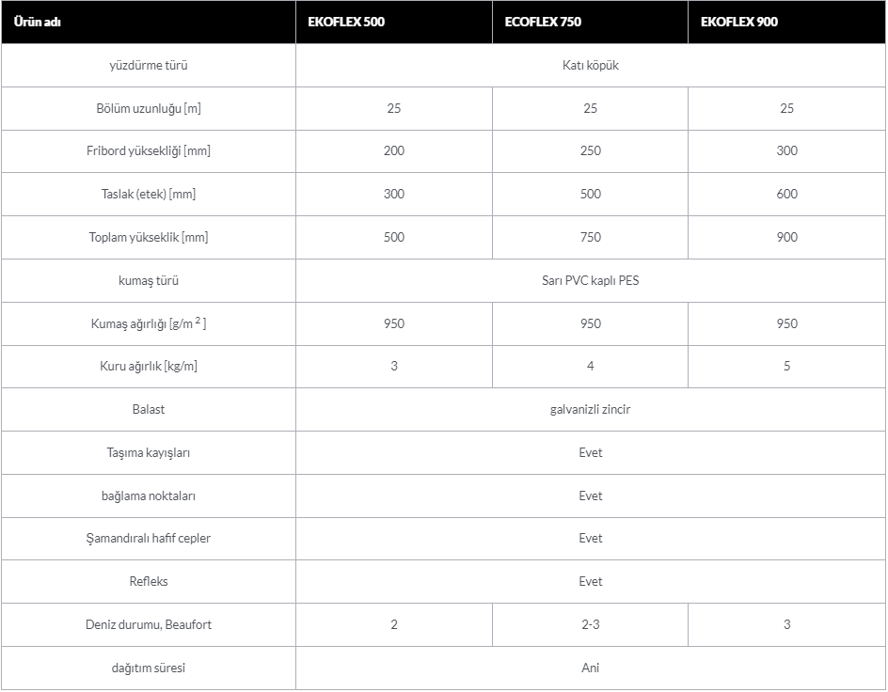Click the Bölüm uzunluğu row label
The height and width of the screenshot is (692, 888).
[149, 108]
